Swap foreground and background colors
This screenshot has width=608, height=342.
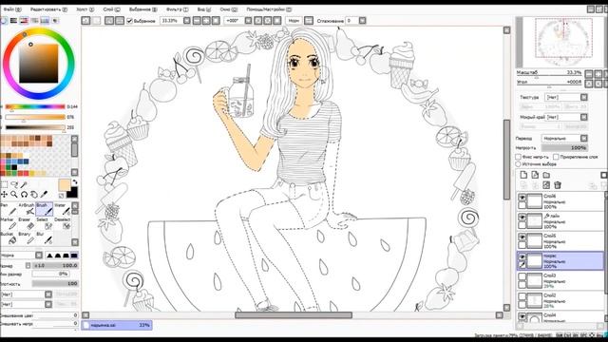pos(74,181)
